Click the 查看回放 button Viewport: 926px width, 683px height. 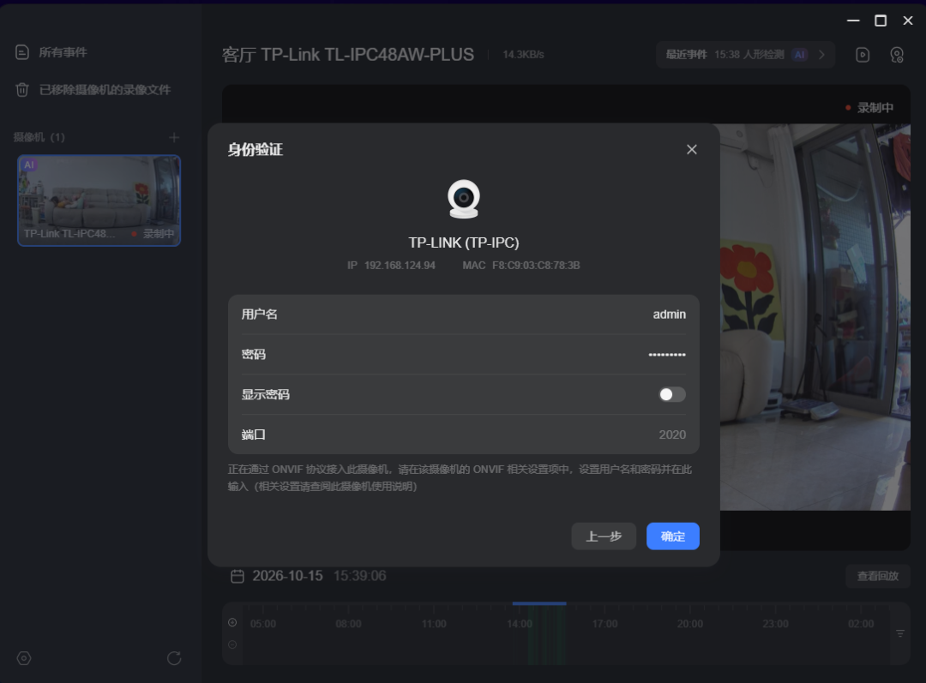[x=878, y=576]
